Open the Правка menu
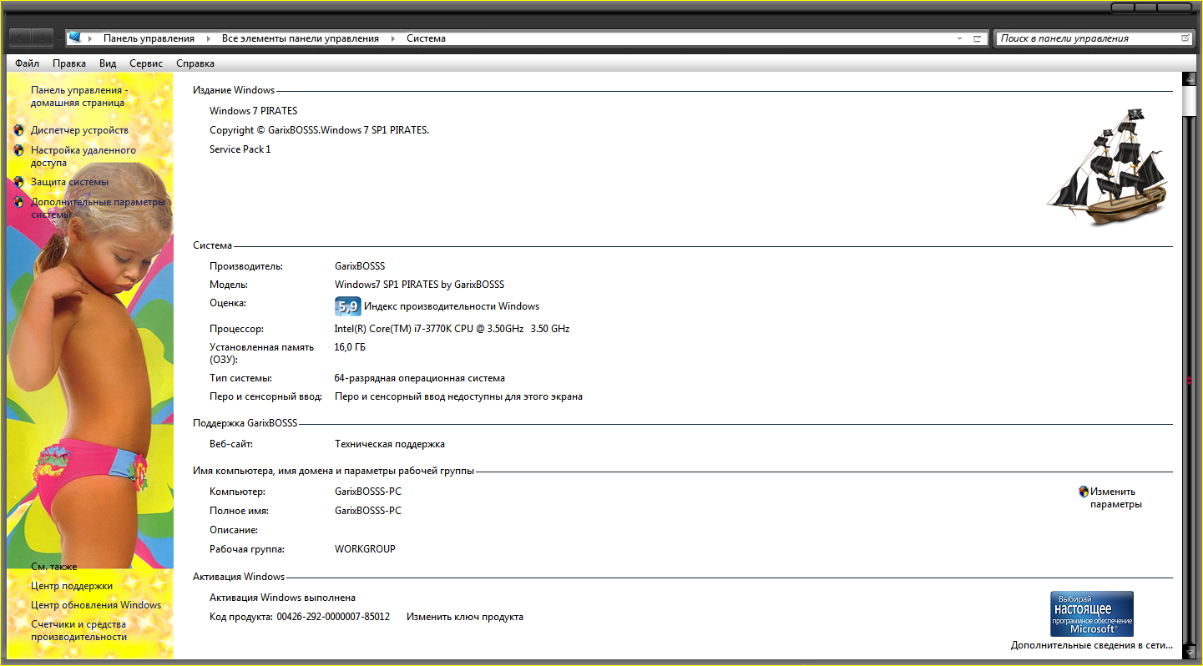Screen dimensions: 1203x666 click(68, 63)
